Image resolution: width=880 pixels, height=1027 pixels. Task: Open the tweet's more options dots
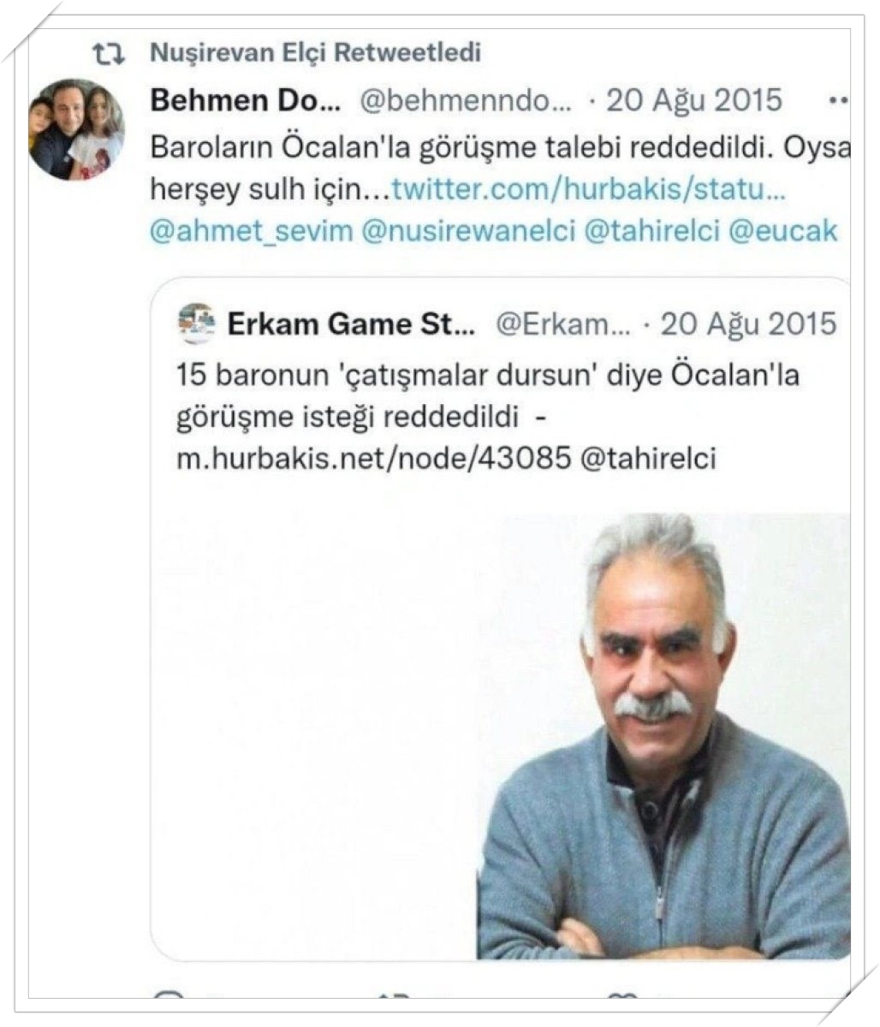[838, 101]
